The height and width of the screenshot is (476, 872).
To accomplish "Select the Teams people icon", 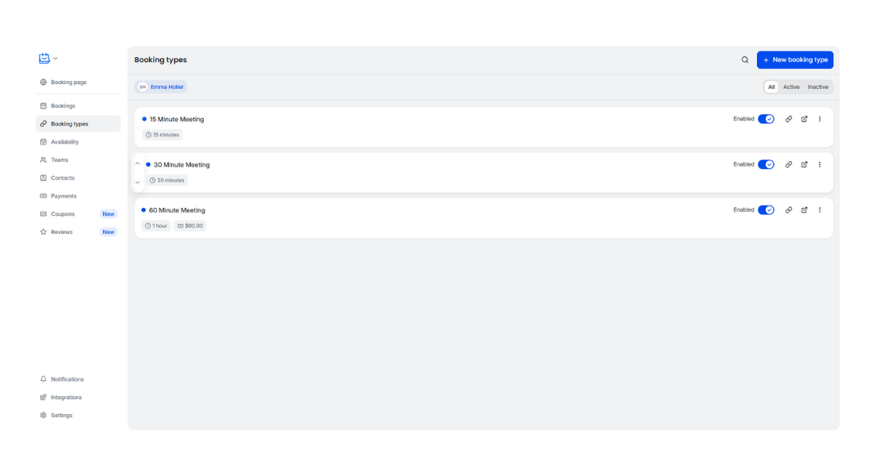I will coord(43,159).
